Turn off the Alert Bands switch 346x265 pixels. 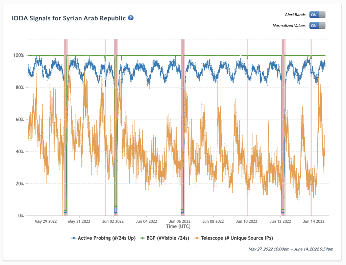pyautogui.click(x=317, y=15)
